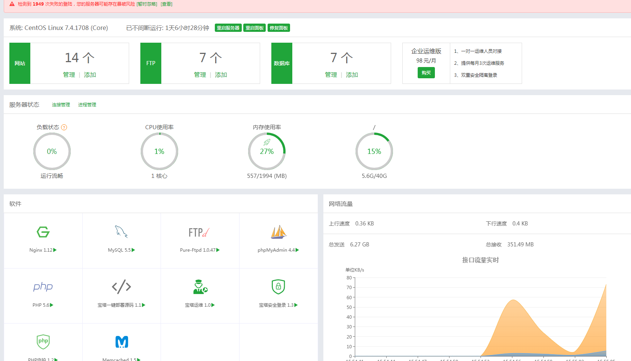The image size is (631, 361).
Task: Click the phpMyAdmin sailboat icon
Action: [279, 232]
